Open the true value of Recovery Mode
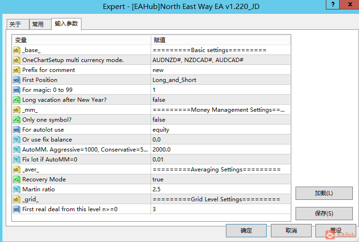This screenshot has height=242, width=359. tap(221, 179)
